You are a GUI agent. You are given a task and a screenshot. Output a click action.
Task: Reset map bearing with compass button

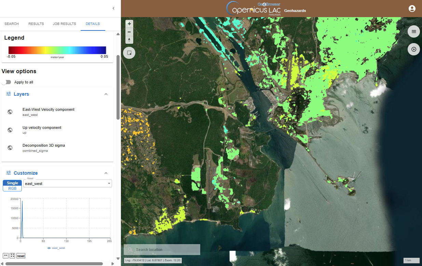[129, 40]
